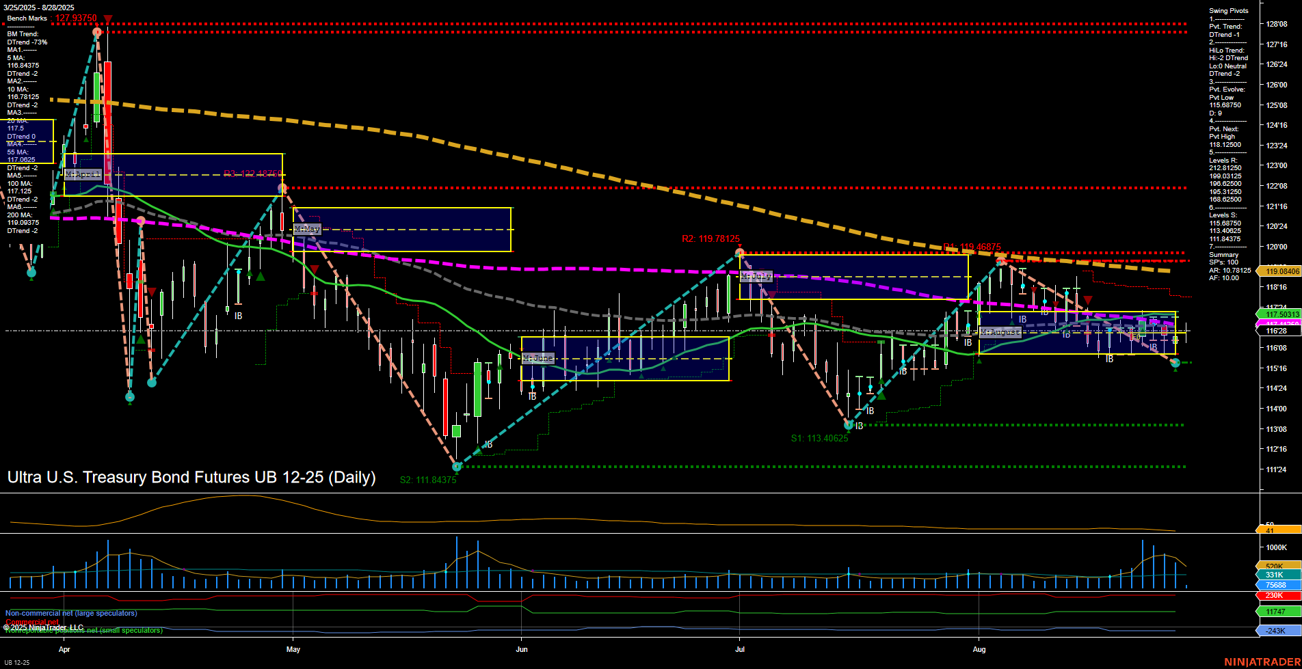Click the Jun label on time axis
This screenshot has width=1302, height=669.
522,650
